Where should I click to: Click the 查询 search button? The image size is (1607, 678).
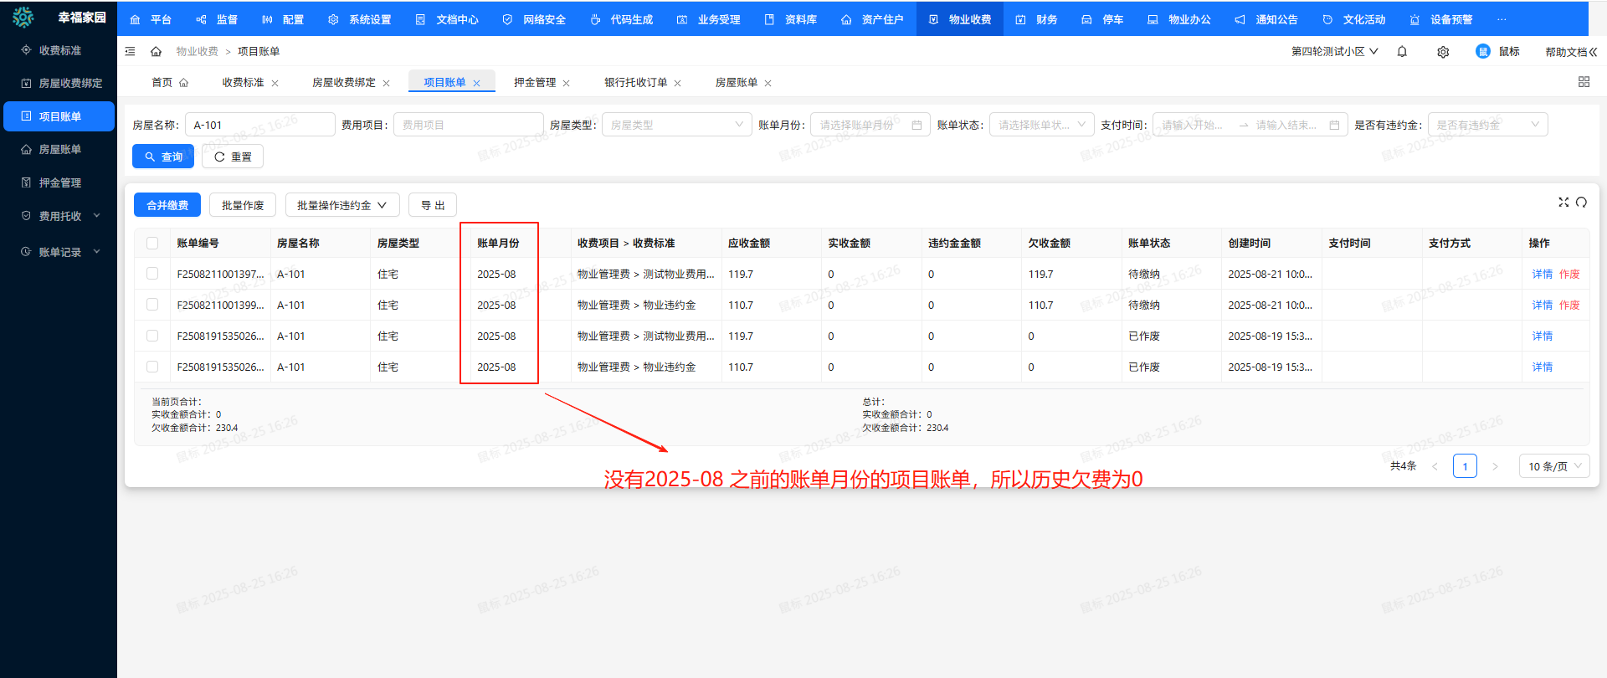click(x=163, y=157)
